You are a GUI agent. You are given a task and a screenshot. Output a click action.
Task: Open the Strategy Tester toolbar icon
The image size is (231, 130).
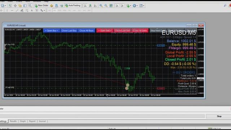[30, 6]
